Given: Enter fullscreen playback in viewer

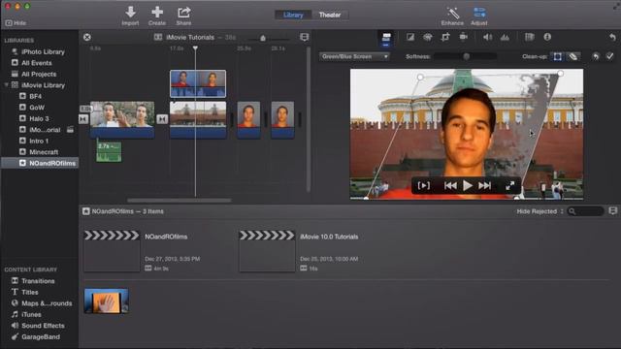Looking at the screenshot, I should click(510, 185).
